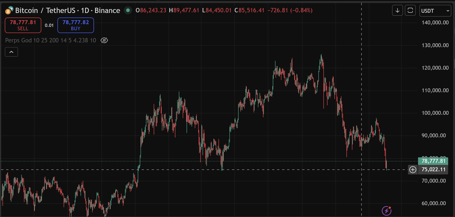Click the plus icon beside 75,022.11

coord(413,170)
